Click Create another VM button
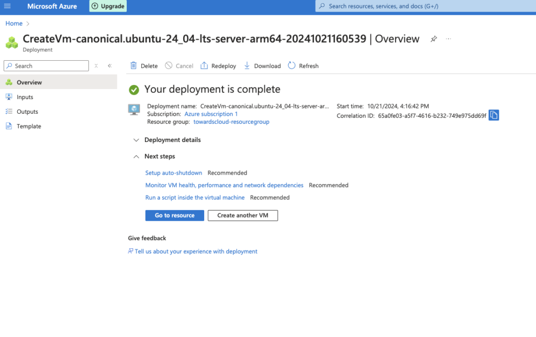 [x=243, y=215]
